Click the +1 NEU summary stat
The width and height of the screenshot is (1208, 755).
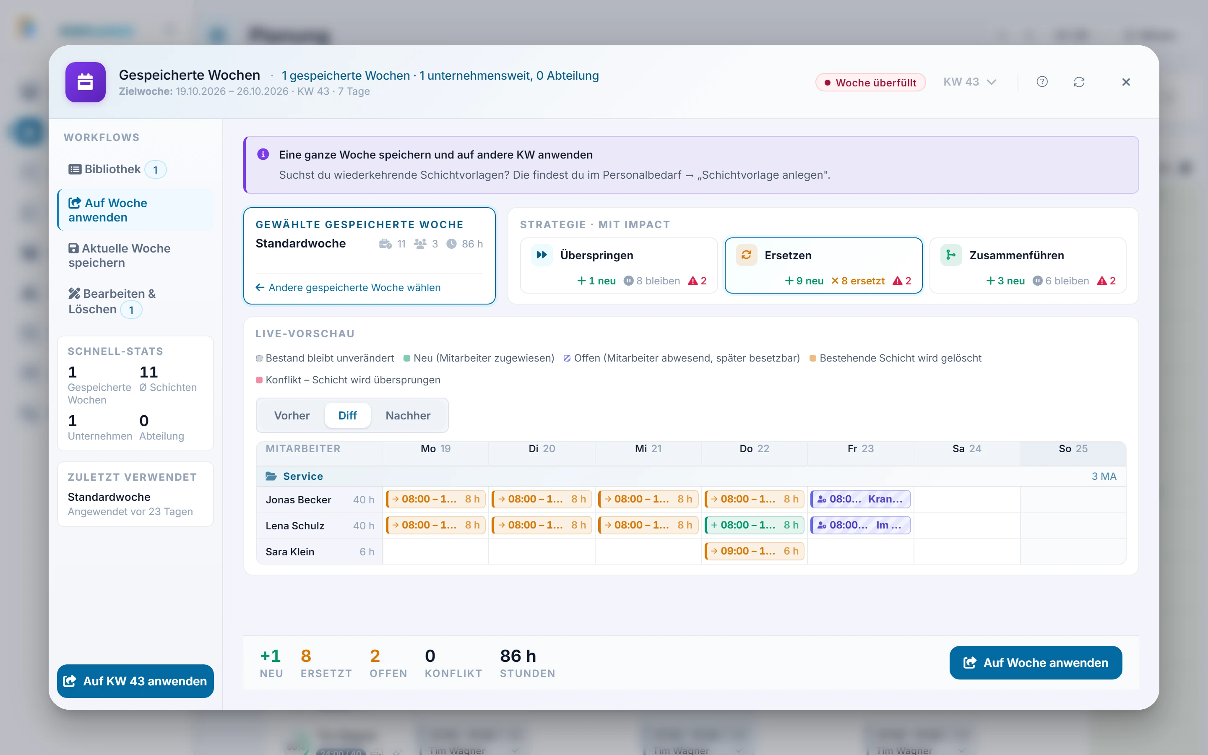point(271,663)
